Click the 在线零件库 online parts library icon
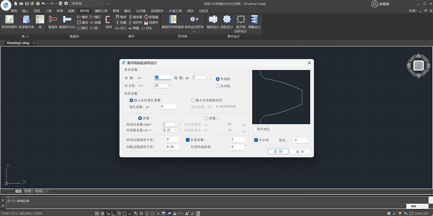 [x=26, y=22]
